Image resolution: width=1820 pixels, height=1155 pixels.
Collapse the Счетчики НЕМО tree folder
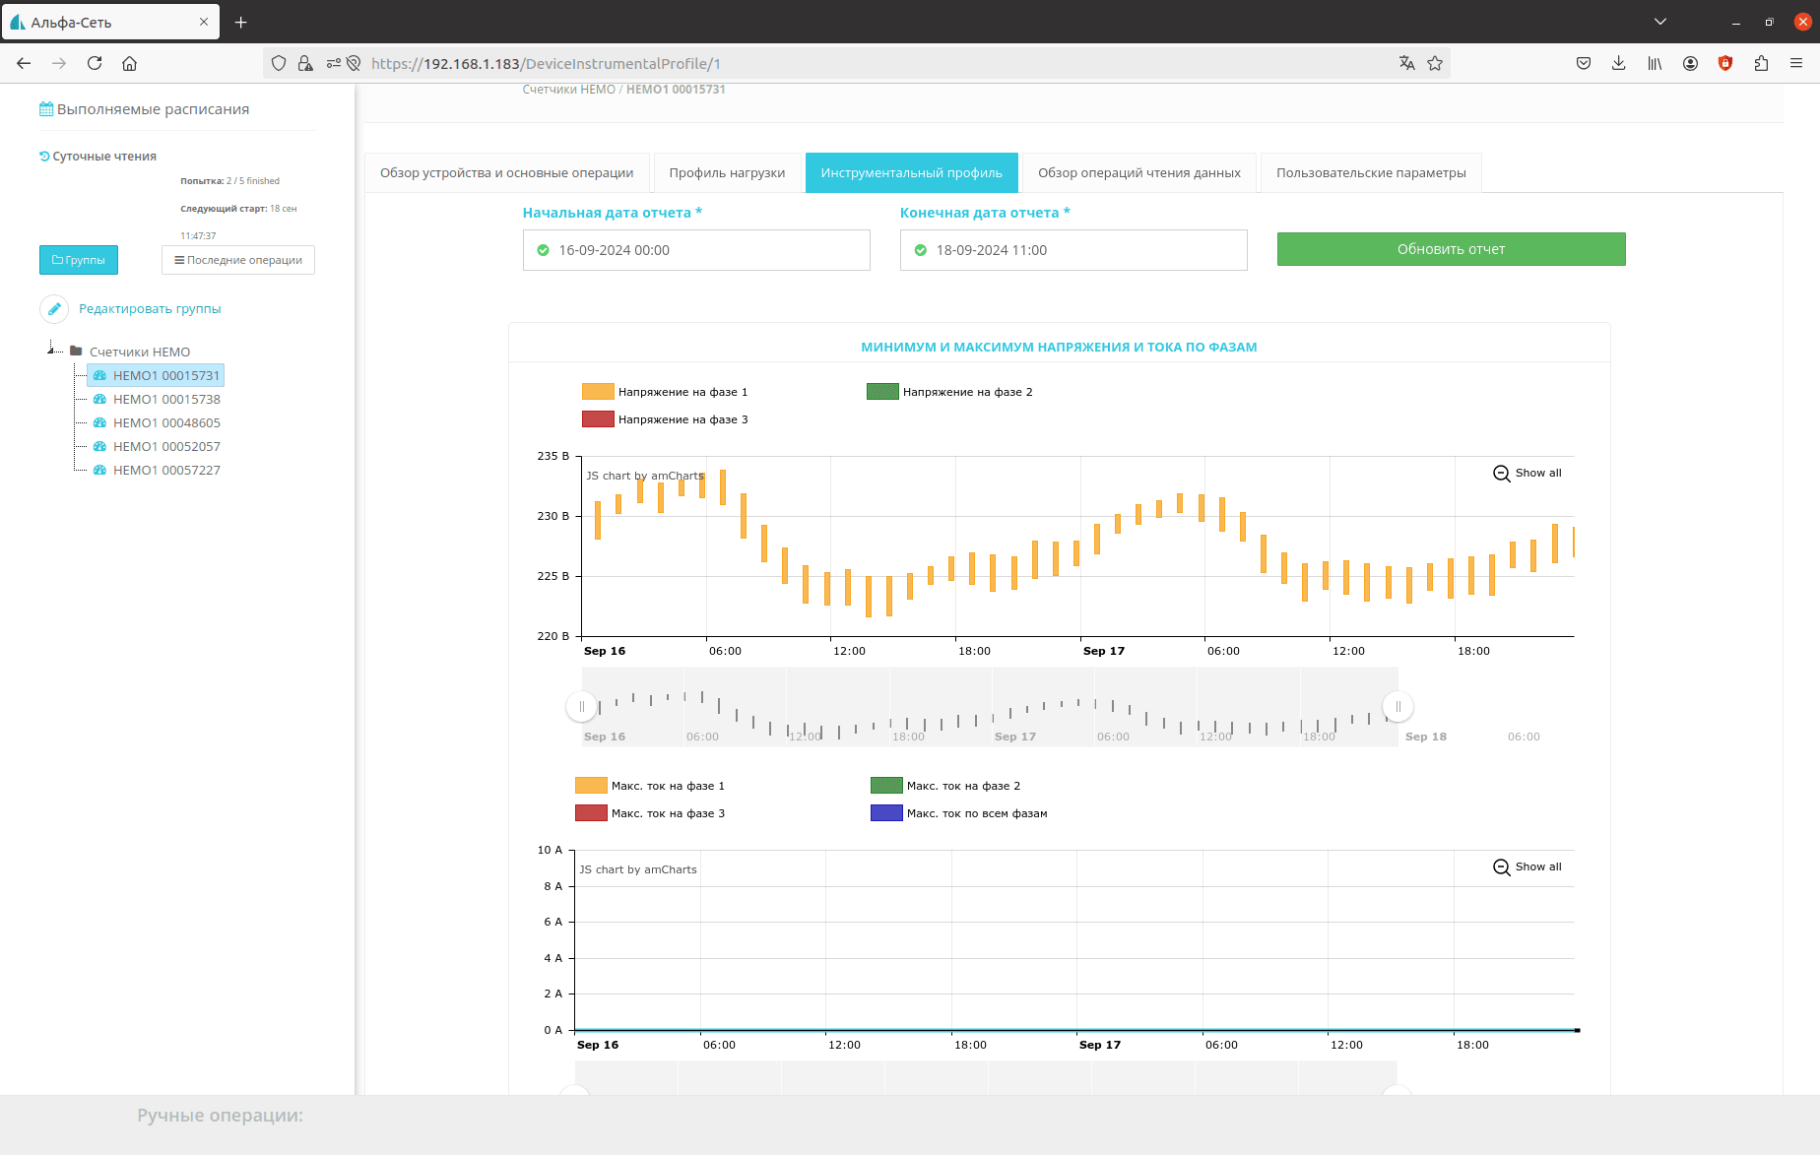[x=51, y=351]
